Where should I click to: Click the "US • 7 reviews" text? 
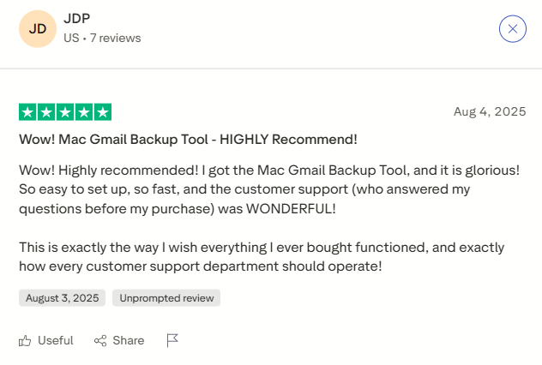[x=102, y=39]
